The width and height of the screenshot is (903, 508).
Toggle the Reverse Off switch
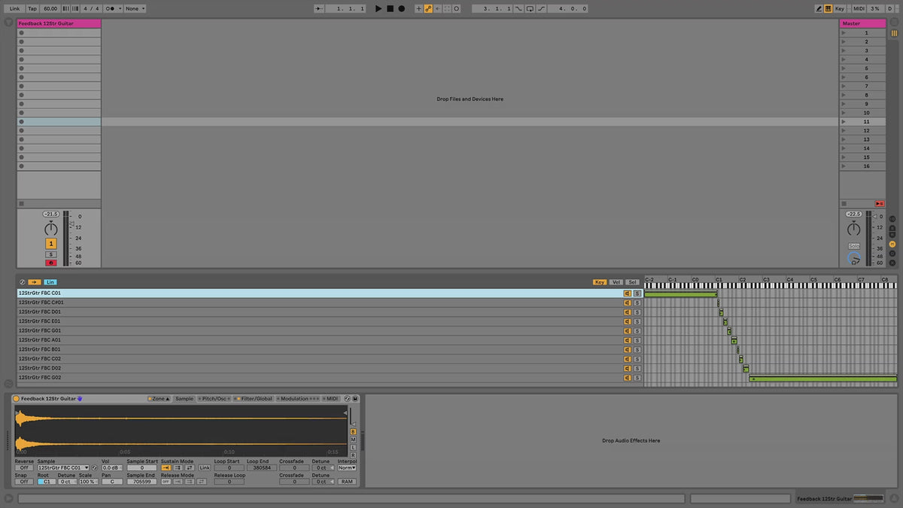click(x=24, y=468)
